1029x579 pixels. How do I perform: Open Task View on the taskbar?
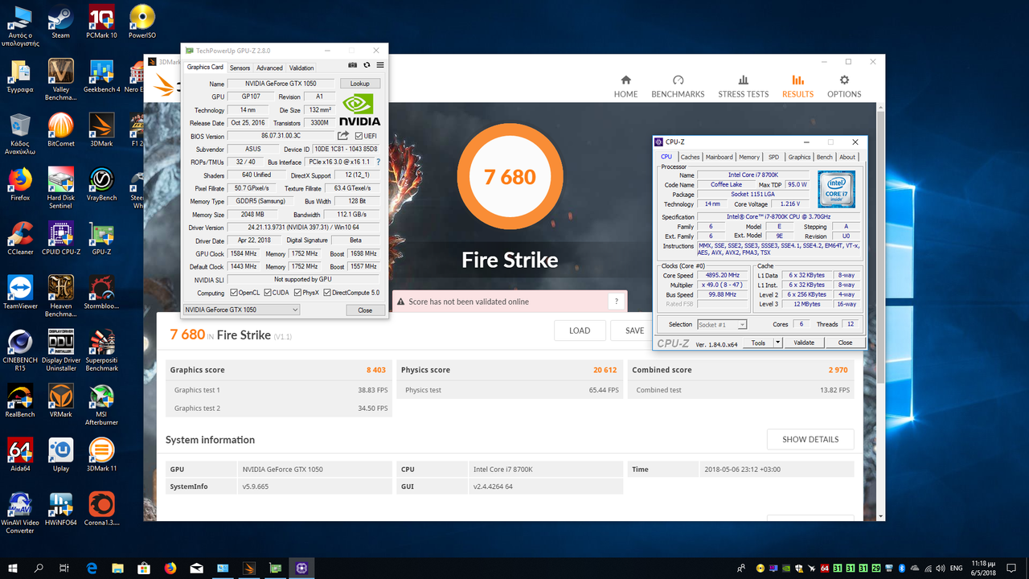tap(65, 568)
